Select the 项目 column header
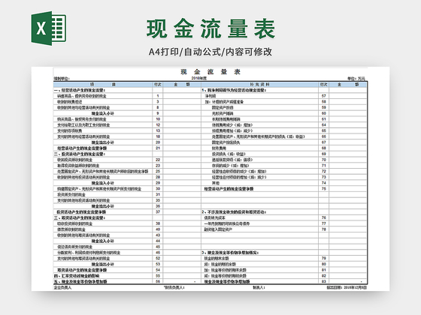 [x=103, y=84]
